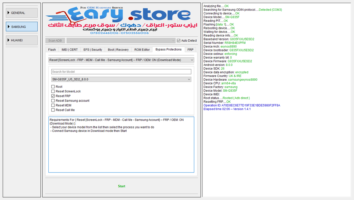Enable the Root checkbox
This screenshot has width=354, height=200.
pos(53,87)
